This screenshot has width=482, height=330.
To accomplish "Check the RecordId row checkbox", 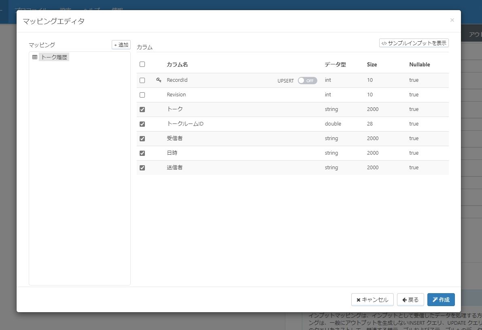I will (142, 80).
